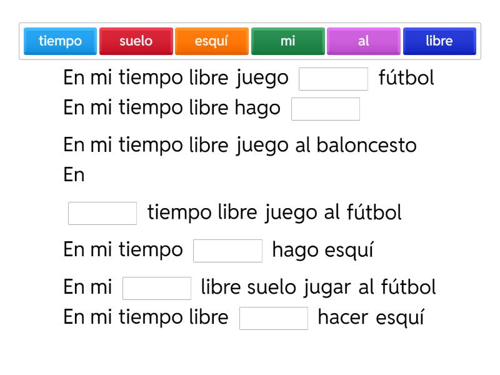Select the purple "al" word tile
Image resolution: width=500 pixels, height=375 pixels.
[364, 41]
